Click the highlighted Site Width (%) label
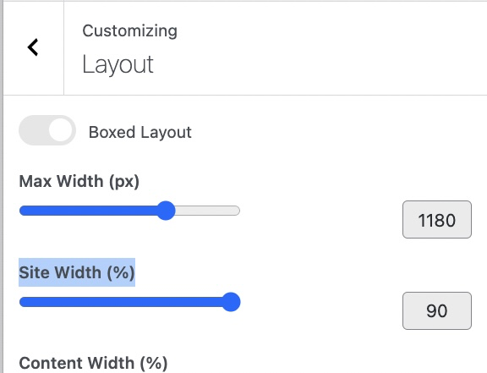The image size is (487, 373). click(77, 272)
